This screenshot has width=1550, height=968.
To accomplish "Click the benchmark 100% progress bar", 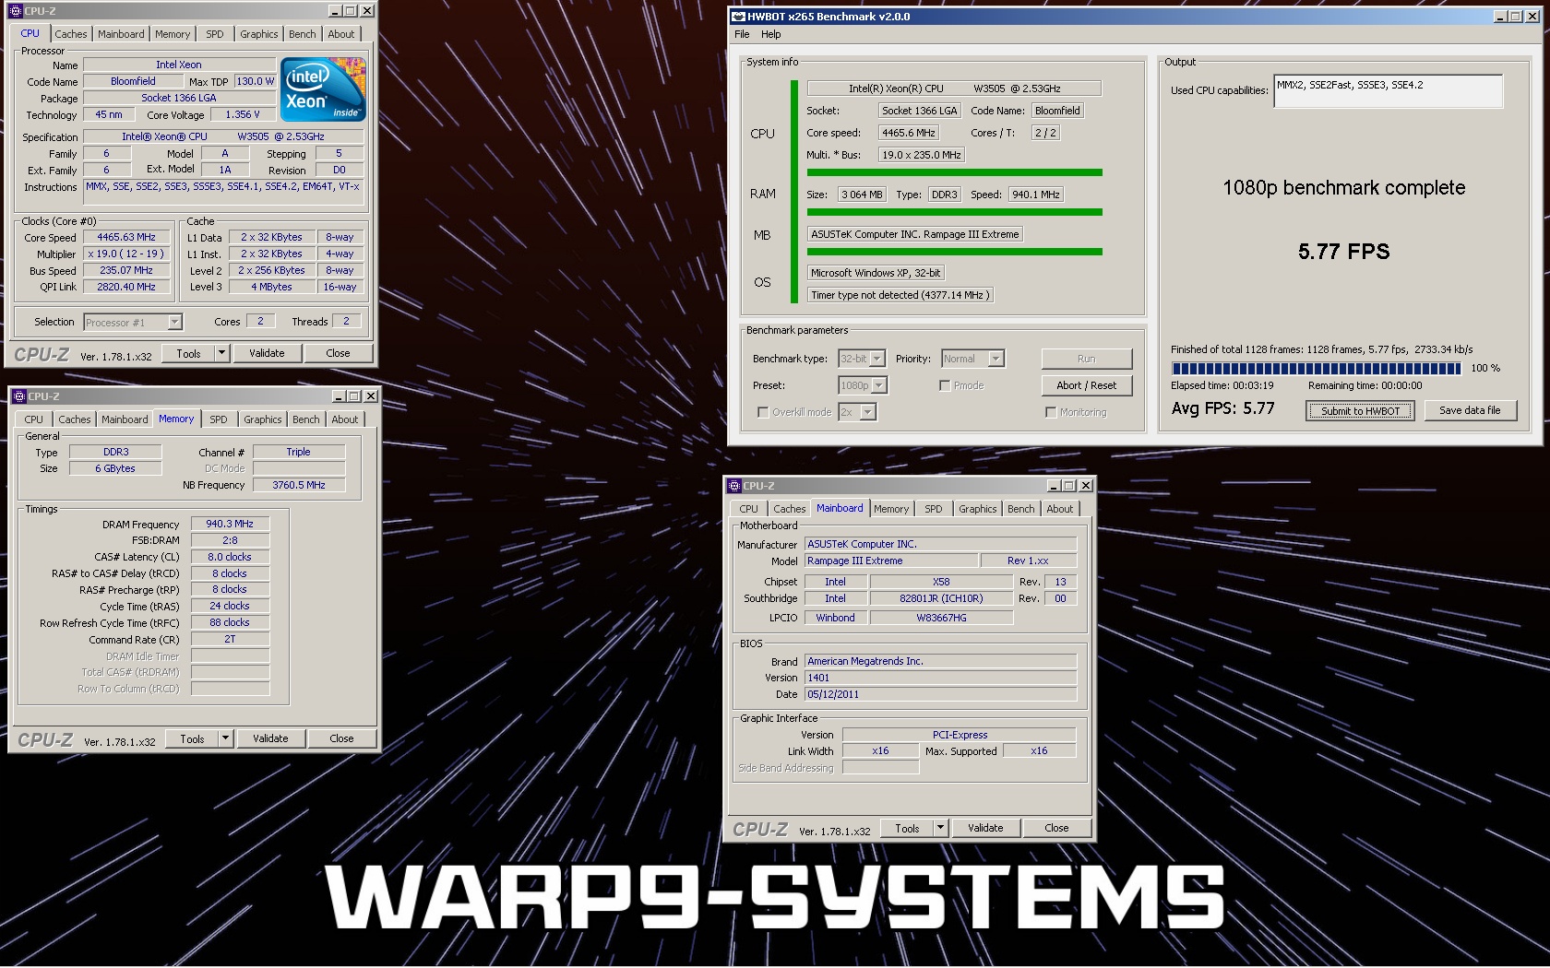I will (x=1316, y=368).
